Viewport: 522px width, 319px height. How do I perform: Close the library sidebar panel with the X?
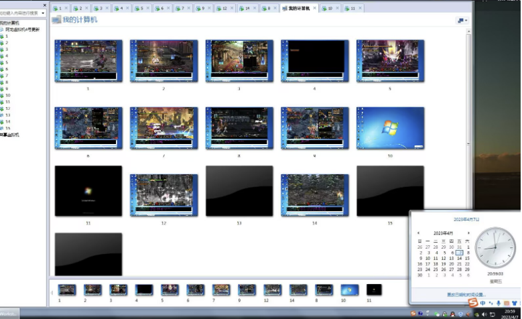[x=45, y=5]
